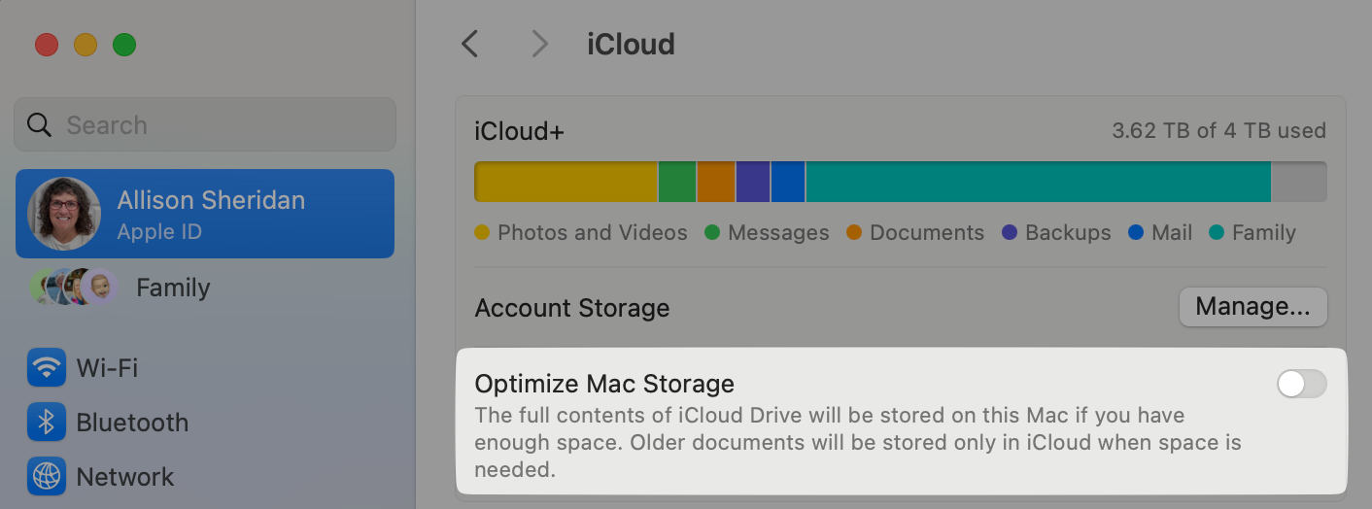1372x509 pixels.
Task: Click the Family group avatars icon
Action: coord(73,288)
